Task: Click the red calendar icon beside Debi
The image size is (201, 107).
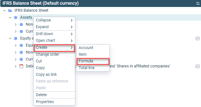Action: pos(21,66)
